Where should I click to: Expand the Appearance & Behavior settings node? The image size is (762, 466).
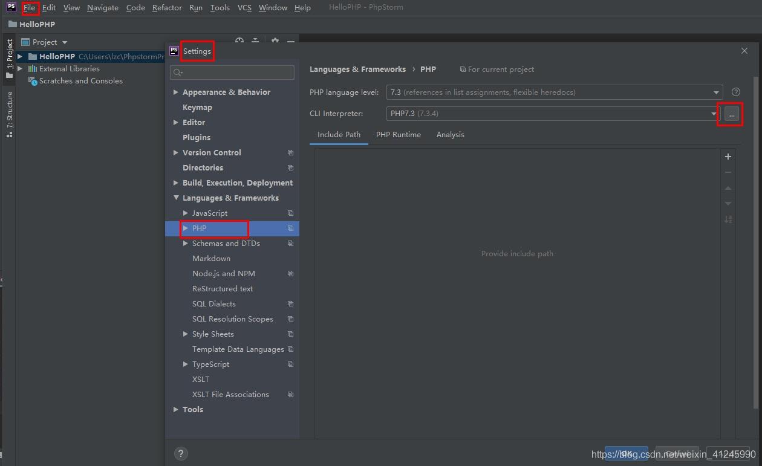click(175, 92)
